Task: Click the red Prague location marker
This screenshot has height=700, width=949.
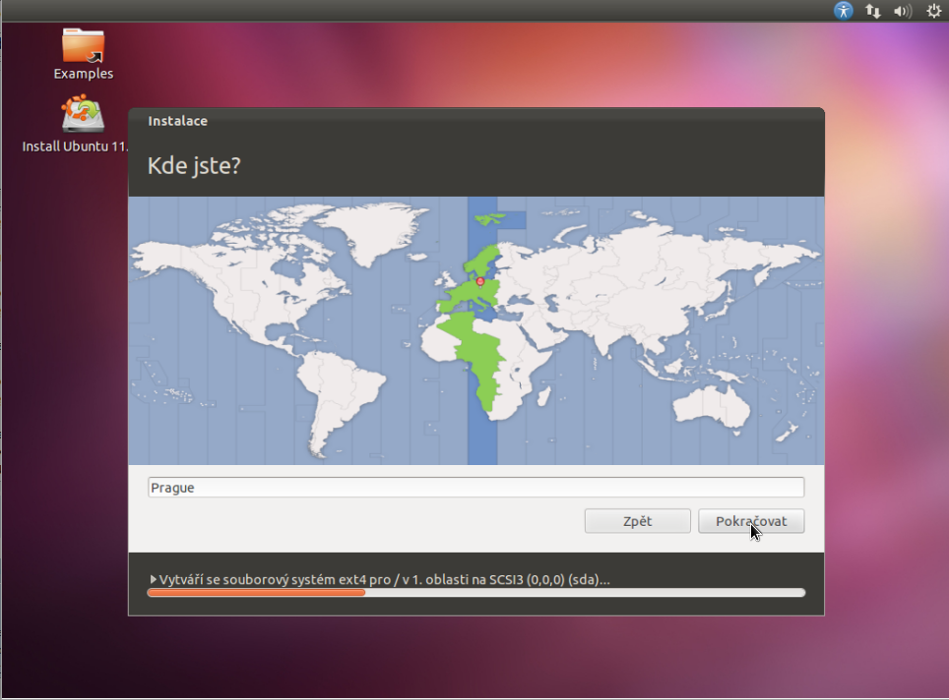Action: tap(480, 281)
